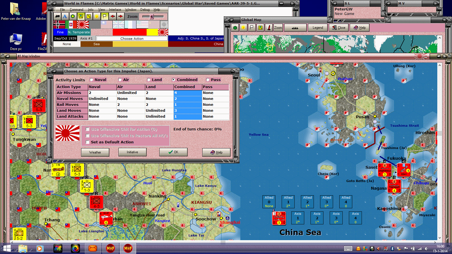Select the British Union Jack flag
The image size is (452, 254).
(118, 25)
